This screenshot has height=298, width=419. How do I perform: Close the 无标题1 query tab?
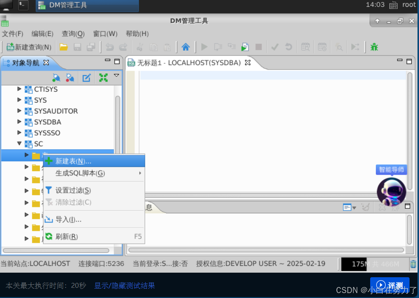coord(248,62)
